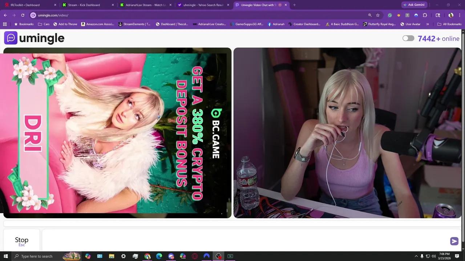Launch Microsoft Edge from the taskbar
Screen dimensions: 465x261
pyautogui.click(x=159, y=256)
